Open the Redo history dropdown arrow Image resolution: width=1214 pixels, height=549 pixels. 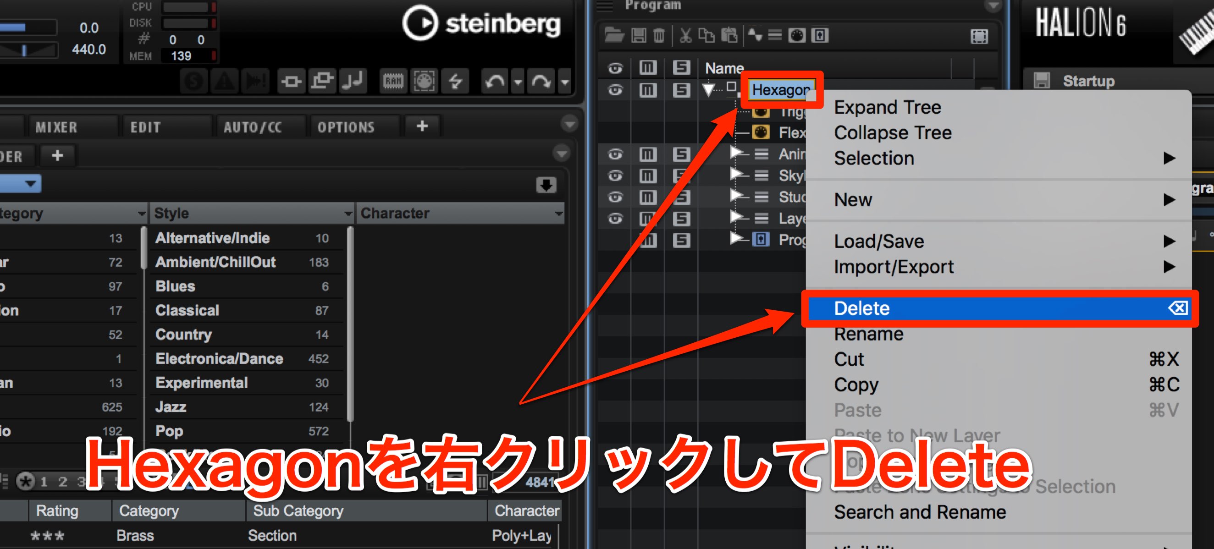point(564,82)
